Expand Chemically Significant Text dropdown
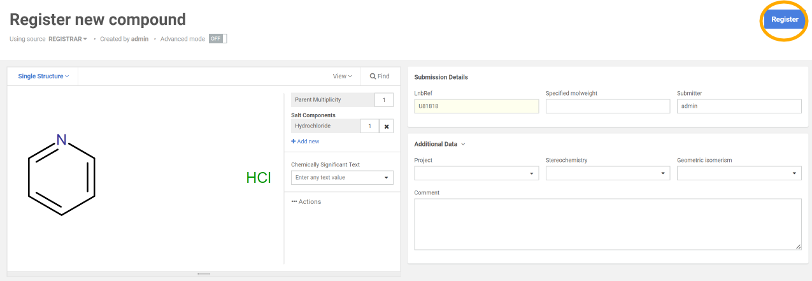812x281 pixels. coord(386,178)
